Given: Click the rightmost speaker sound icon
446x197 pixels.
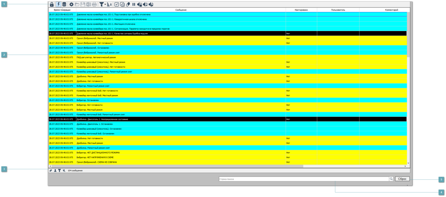Looking at the screenshot, I should 151,4.
